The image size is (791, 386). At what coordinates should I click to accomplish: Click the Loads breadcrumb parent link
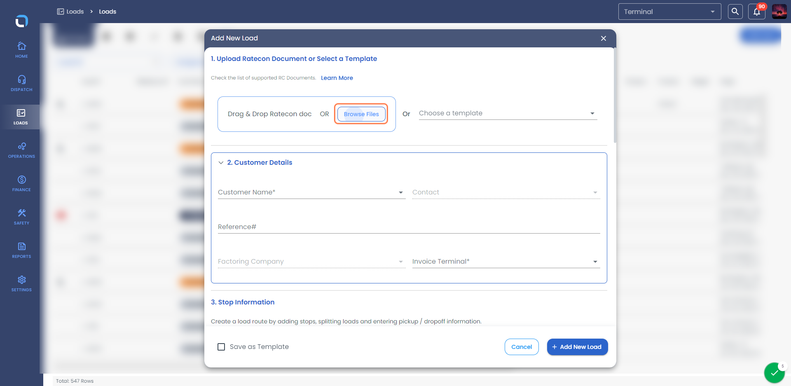point(70,12)
